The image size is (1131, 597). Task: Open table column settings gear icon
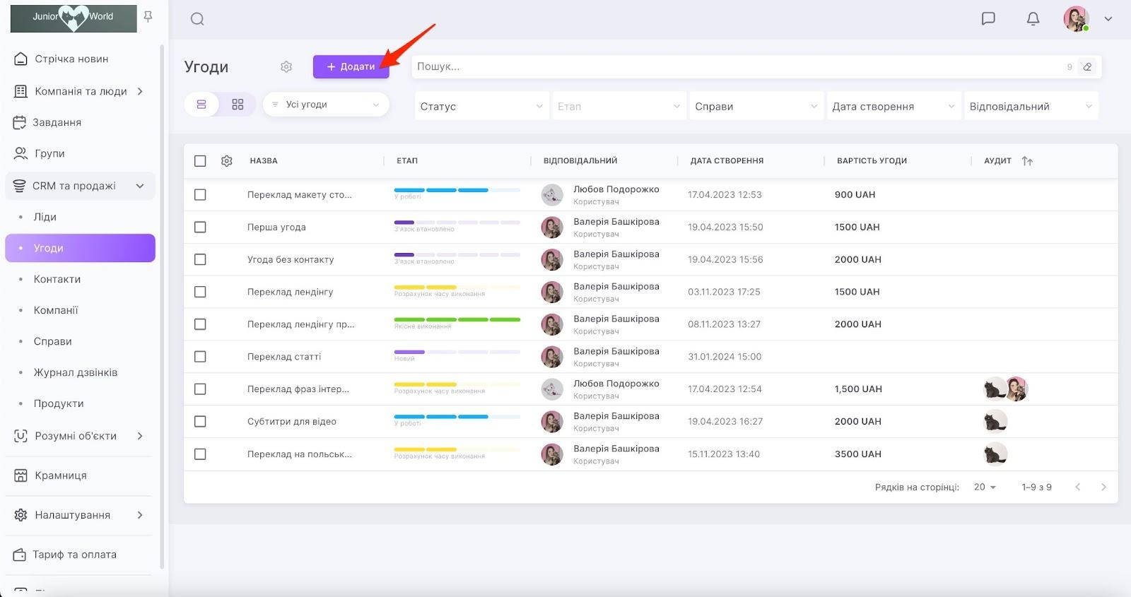(x=227, y=161)
